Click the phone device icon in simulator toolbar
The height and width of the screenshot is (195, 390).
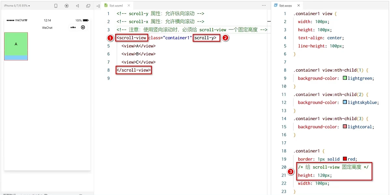pyautogui.click(x=56, y=6)
